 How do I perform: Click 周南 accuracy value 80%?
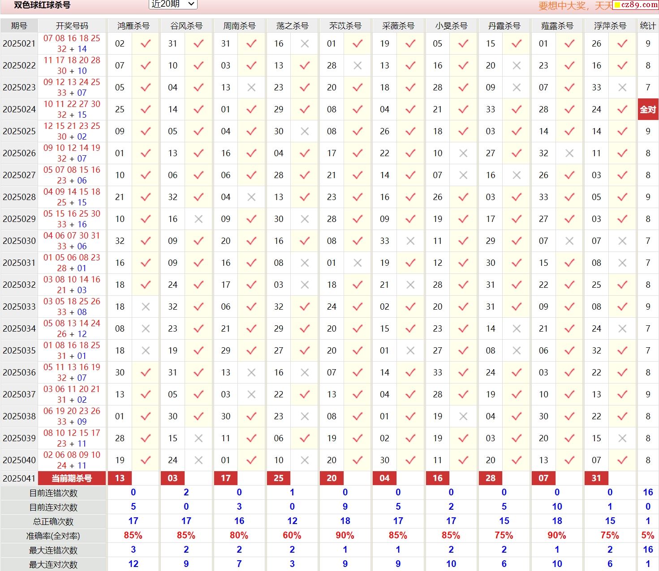[239, 535]
